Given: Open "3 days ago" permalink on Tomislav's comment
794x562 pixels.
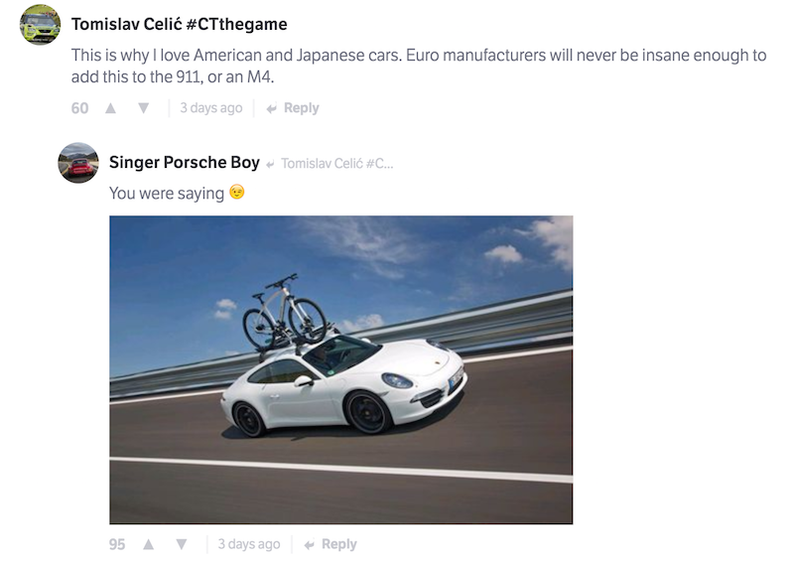Looking at the screenshot, I should [210, 108].
